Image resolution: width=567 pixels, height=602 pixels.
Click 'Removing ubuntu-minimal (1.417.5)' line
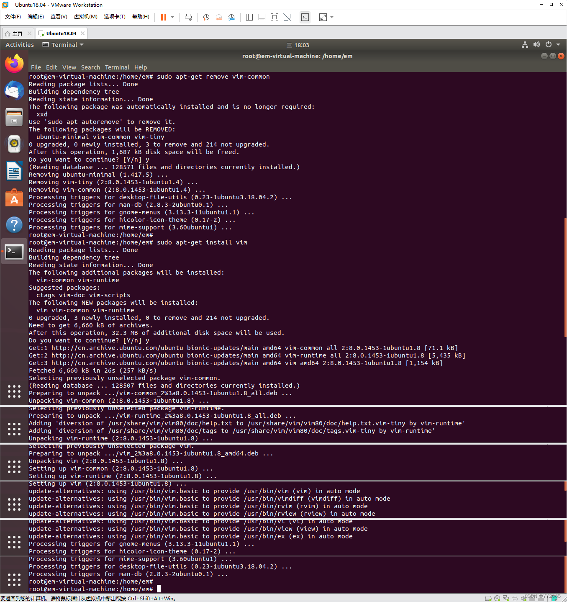(x=98, y=175)
